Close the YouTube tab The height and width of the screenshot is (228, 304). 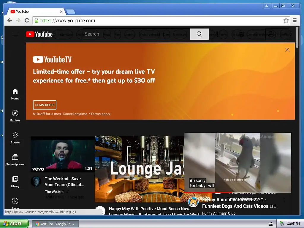tap(61, 12)
